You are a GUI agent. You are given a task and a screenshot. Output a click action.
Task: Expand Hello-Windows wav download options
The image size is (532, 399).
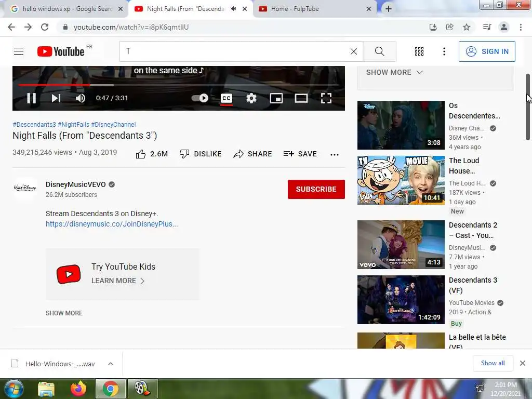point(111,364)
